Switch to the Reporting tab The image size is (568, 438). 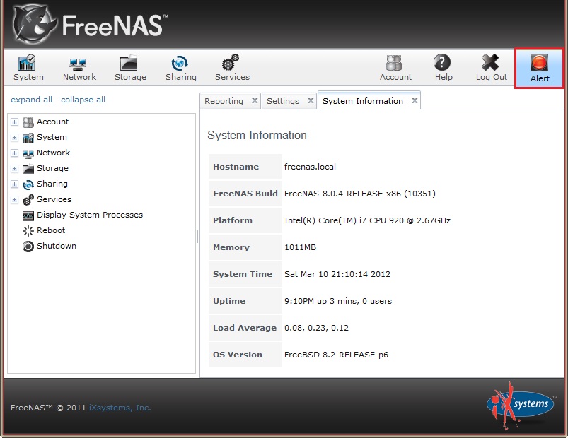pos(224,101)
